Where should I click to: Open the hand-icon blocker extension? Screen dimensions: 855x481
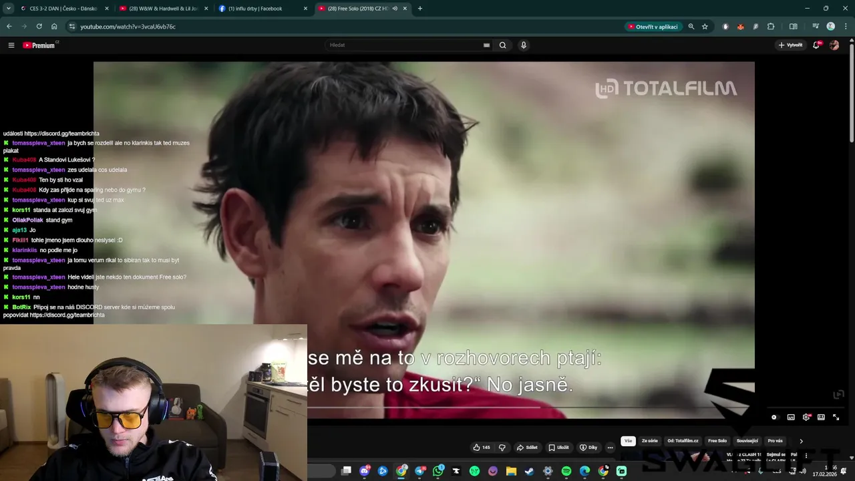[x=725, y=27]
